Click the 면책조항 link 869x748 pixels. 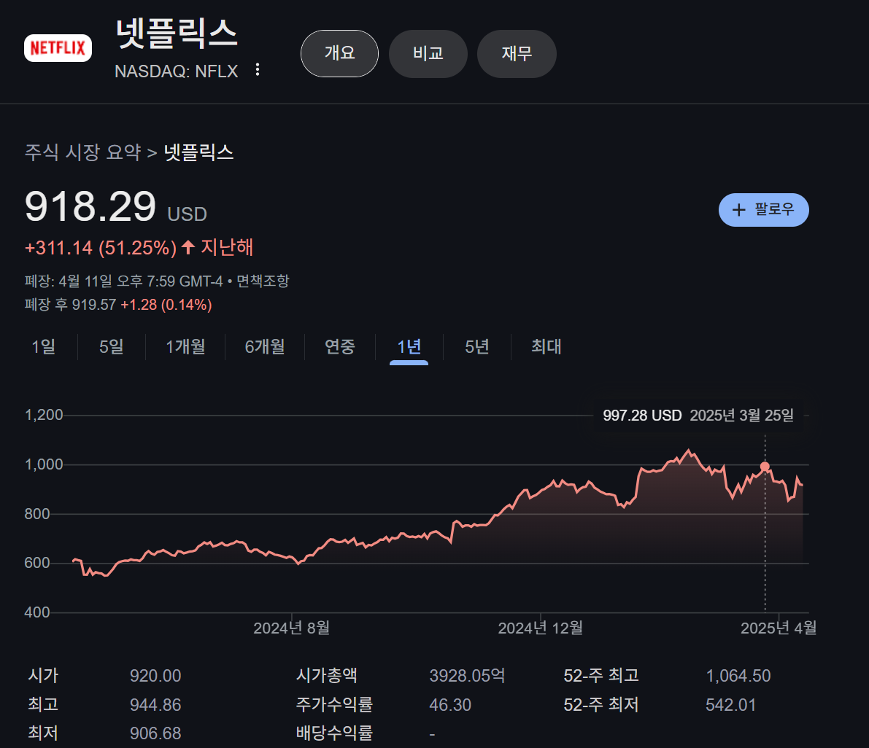click(263, 281)
